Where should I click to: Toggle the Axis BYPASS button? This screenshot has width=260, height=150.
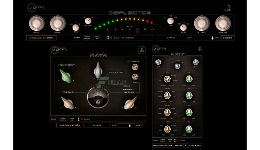pos(179,146)
